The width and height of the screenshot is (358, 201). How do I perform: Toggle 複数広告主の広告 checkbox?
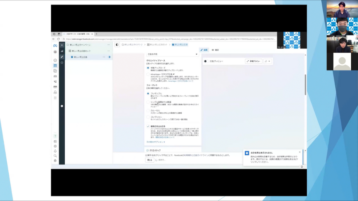point(148,126)
